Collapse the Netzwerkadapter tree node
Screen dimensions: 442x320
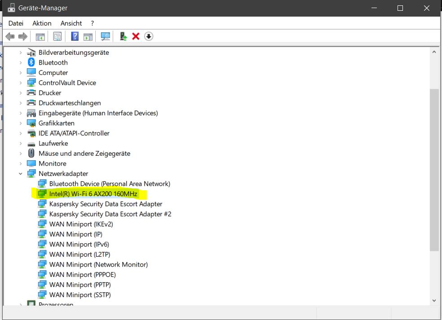pyautogui.click(x=21, y=174)
